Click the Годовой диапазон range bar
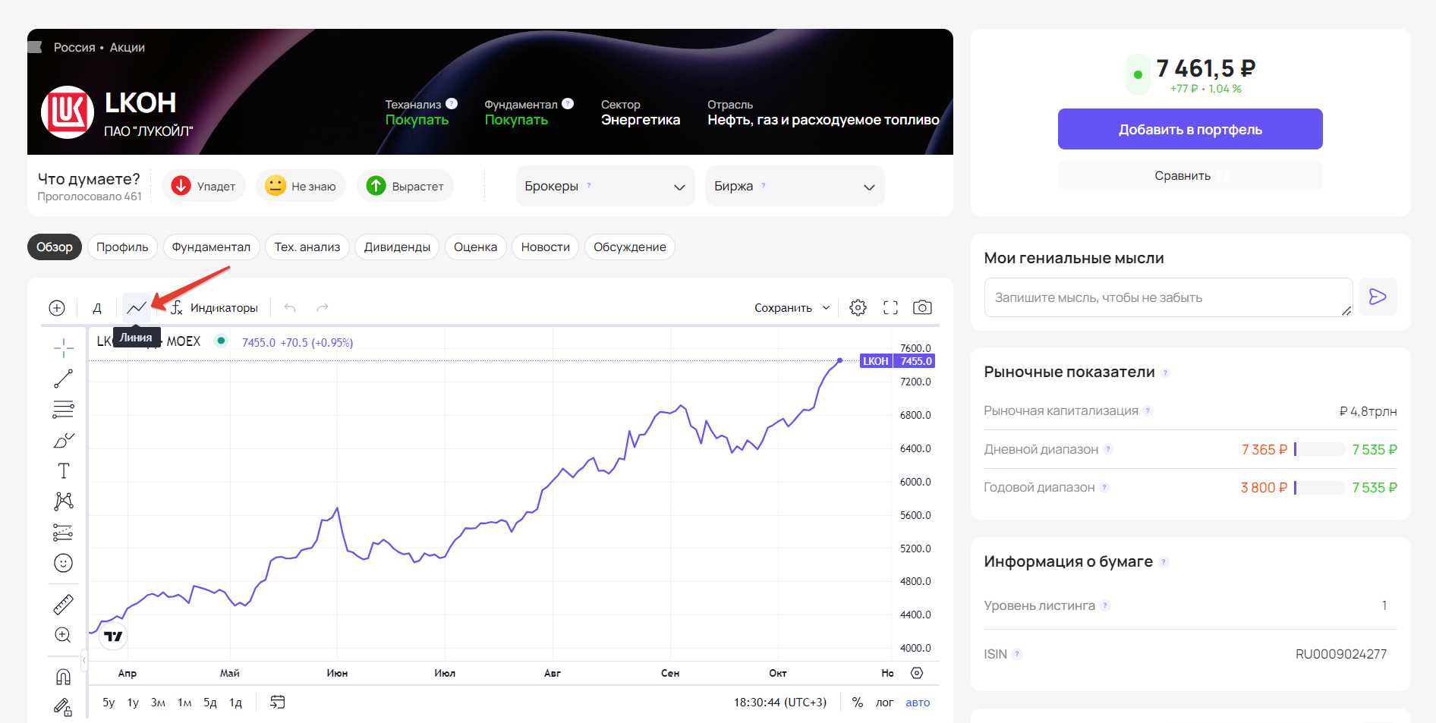1436x723 pixels. pos(1320,487)
